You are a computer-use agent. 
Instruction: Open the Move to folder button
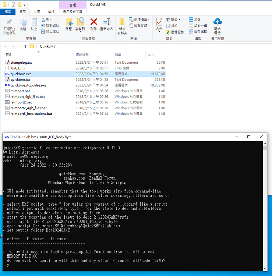coord(69,24)
